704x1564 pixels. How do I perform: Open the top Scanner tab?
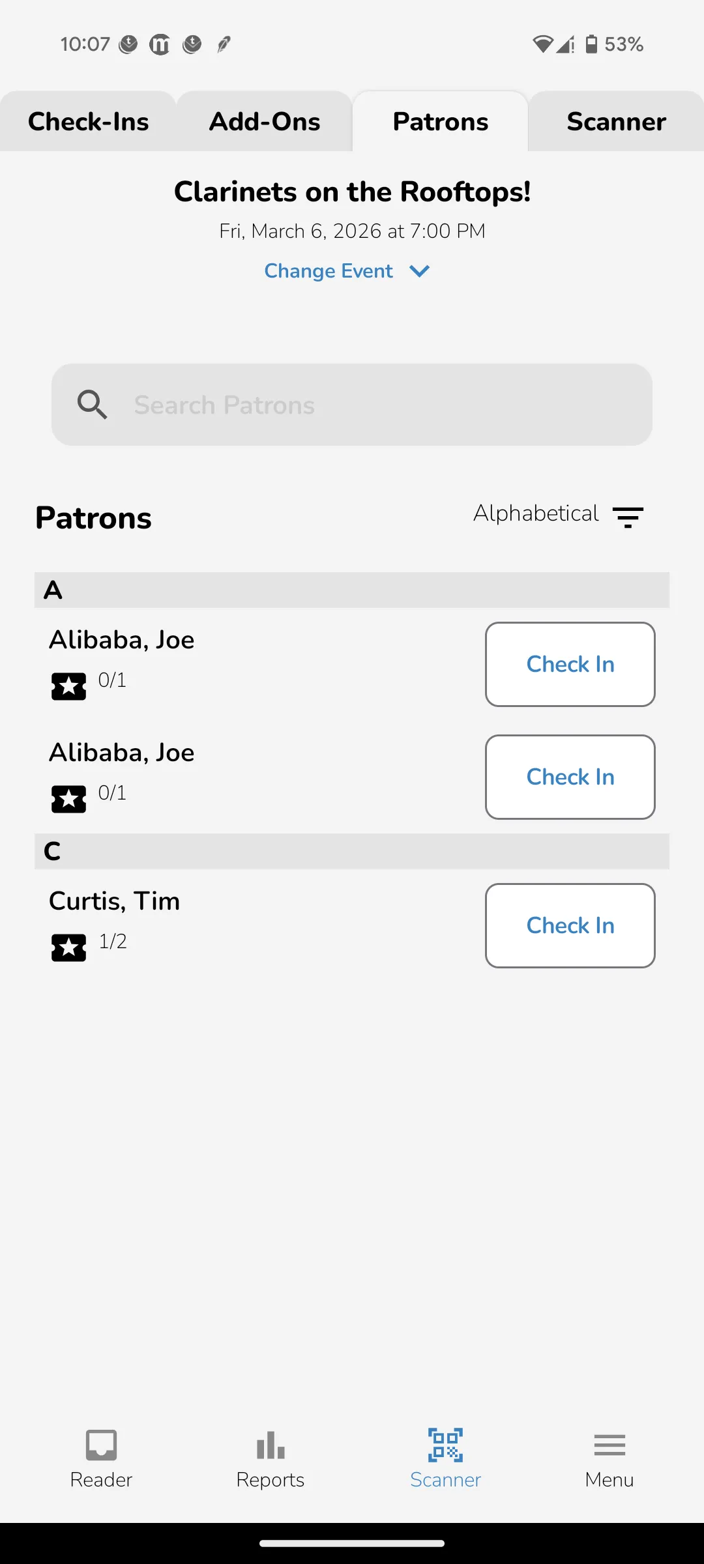pyautogui.click(x=616, y=122)
